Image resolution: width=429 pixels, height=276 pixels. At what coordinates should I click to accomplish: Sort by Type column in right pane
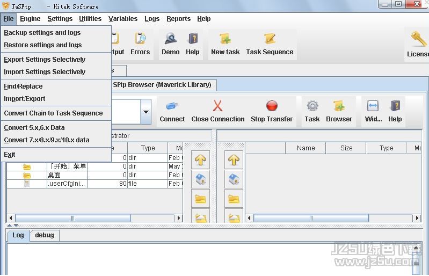pyautogui.click(x=386, y=148)
